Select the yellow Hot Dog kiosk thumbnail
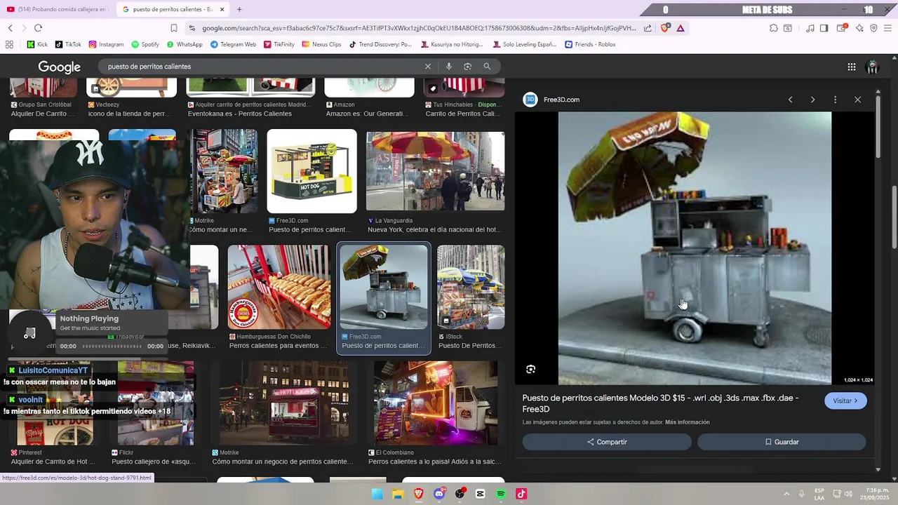Viewport: 898px width, 505px height. (312, 171)
